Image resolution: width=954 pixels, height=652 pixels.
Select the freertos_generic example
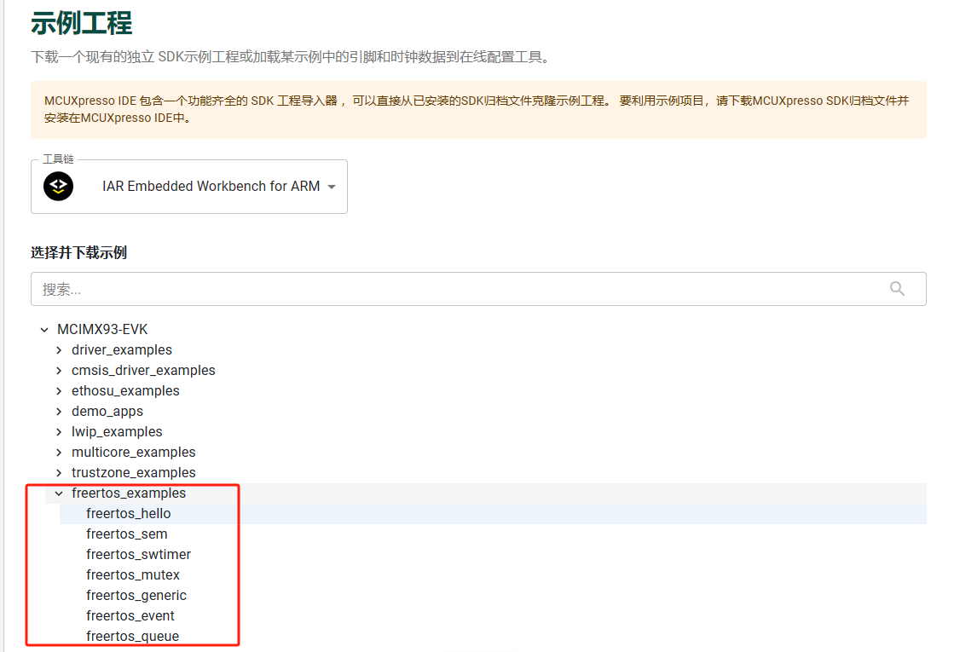[136, 596]
